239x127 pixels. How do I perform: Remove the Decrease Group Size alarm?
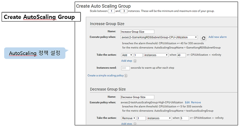pos(196,102)
